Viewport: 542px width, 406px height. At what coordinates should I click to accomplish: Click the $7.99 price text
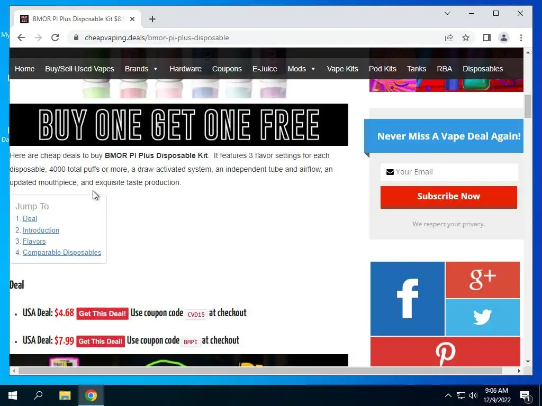click(x=64, y=341)
